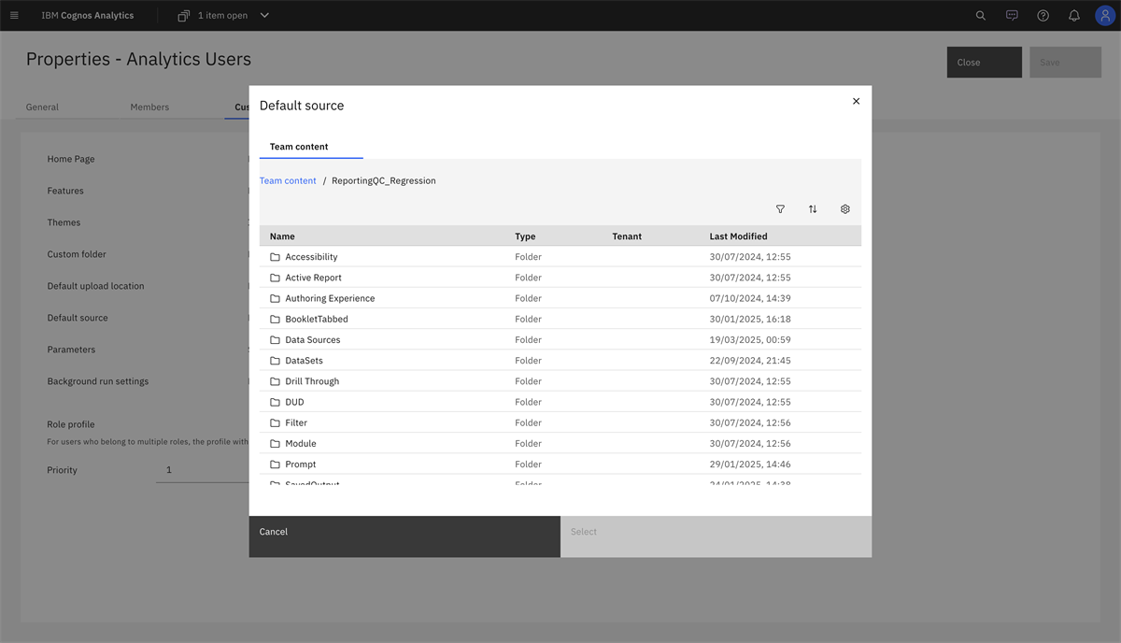Sort by the Last Modified column header
The image size is (1121, 643).
click(738, 236)
